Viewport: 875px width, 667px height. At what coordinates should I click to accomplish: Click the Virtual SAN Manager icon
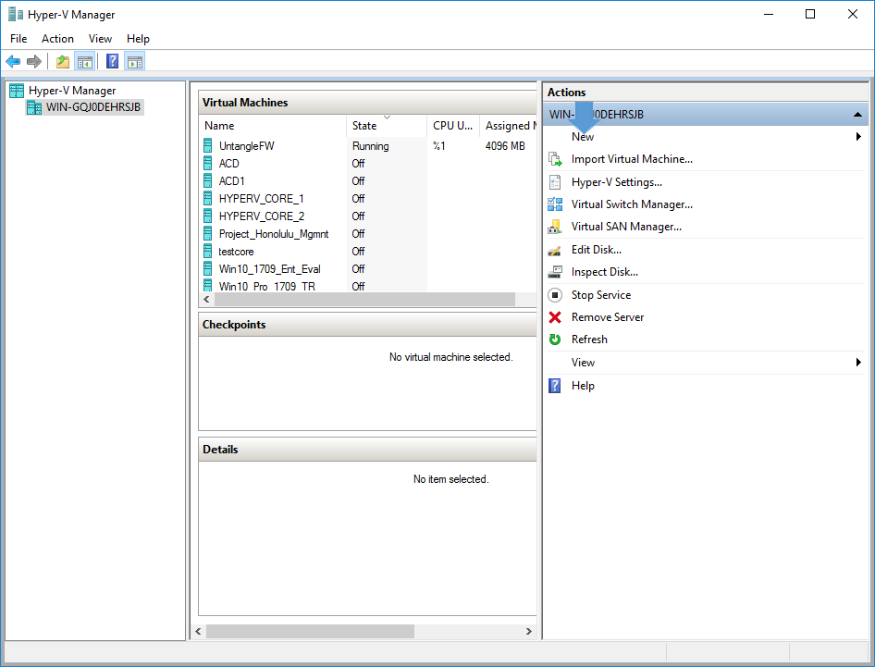point(555,227)
